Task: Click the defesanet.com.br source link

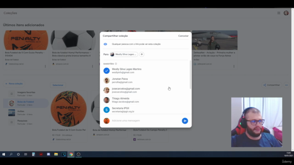Action: (204, 64)
